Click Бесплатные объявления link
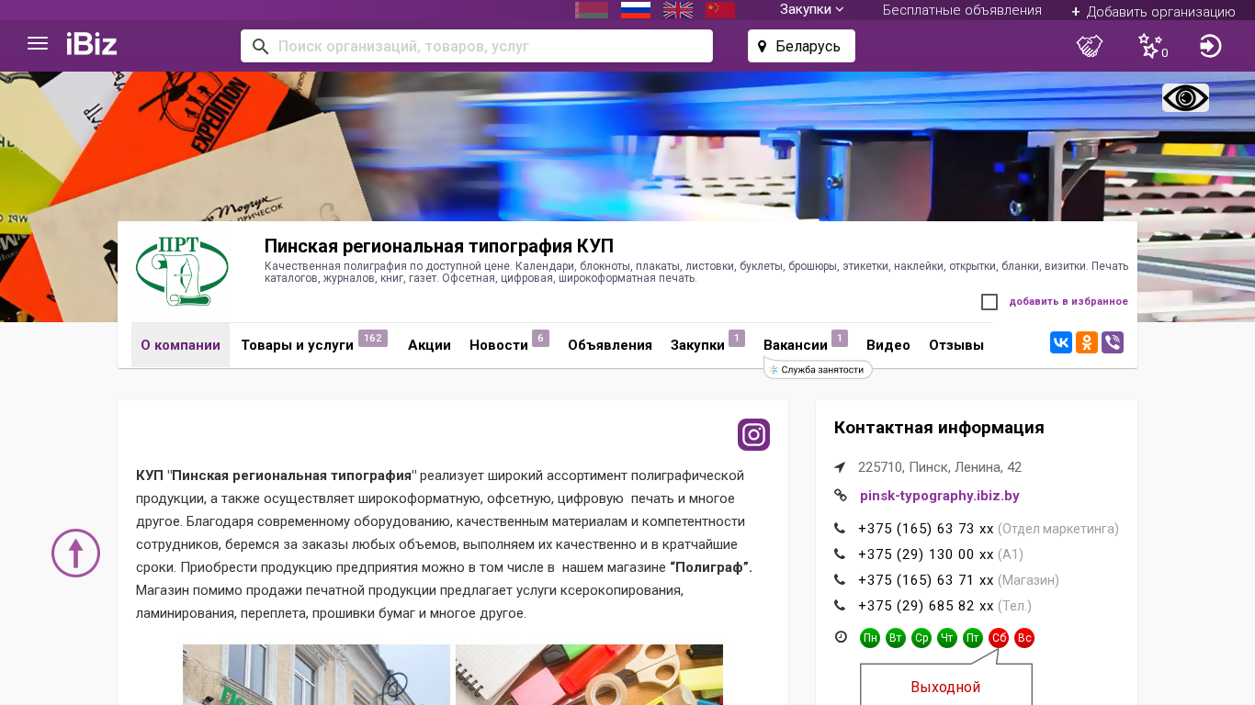The width and height of the screenshot is (1255, 705). 962,10
